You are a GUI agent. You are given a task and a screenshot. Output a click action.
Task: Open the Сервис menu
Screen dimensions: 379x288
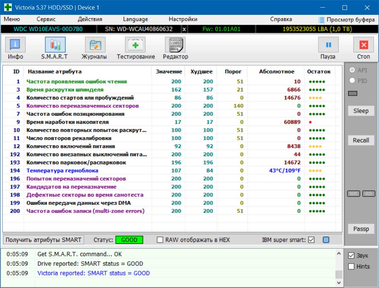pyautogui.click(x=46, y=19)
